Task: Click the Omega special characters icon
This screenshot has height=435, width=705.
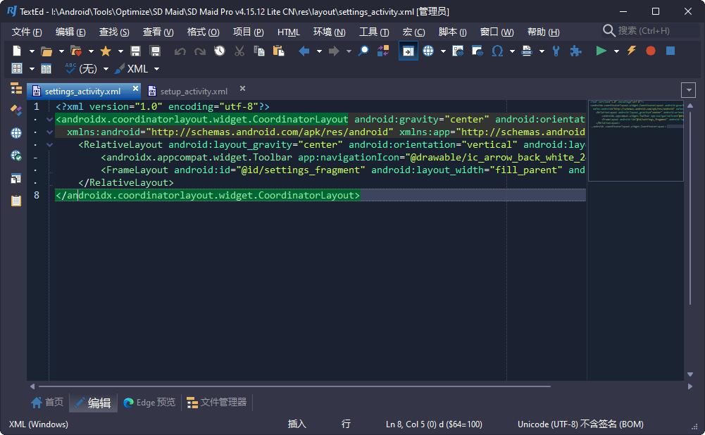Action: [497, 51]
